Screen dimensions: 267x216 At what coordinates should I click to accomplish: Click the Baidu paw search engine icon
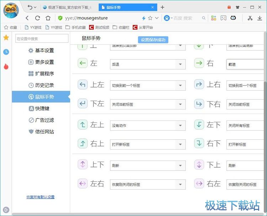(167, 18)
